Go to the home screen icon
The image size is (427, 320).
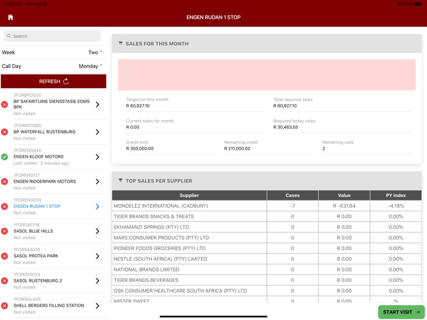point(10,17)
